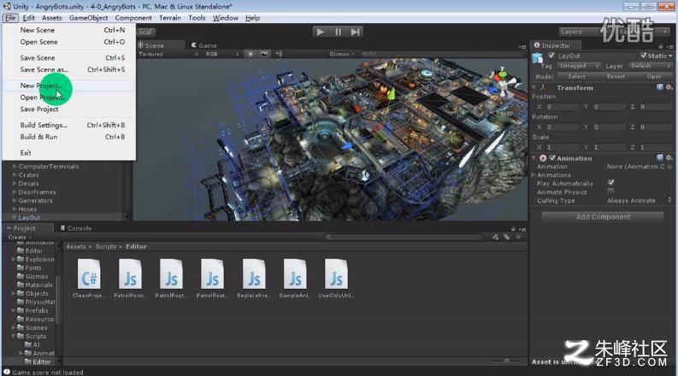Click the Scale Y input field
The width and height of the screenshot is (678, 376).
(609, 147)
